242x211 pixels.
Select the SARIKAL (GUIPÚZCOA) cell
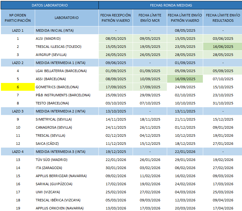(x=67, y=184)
